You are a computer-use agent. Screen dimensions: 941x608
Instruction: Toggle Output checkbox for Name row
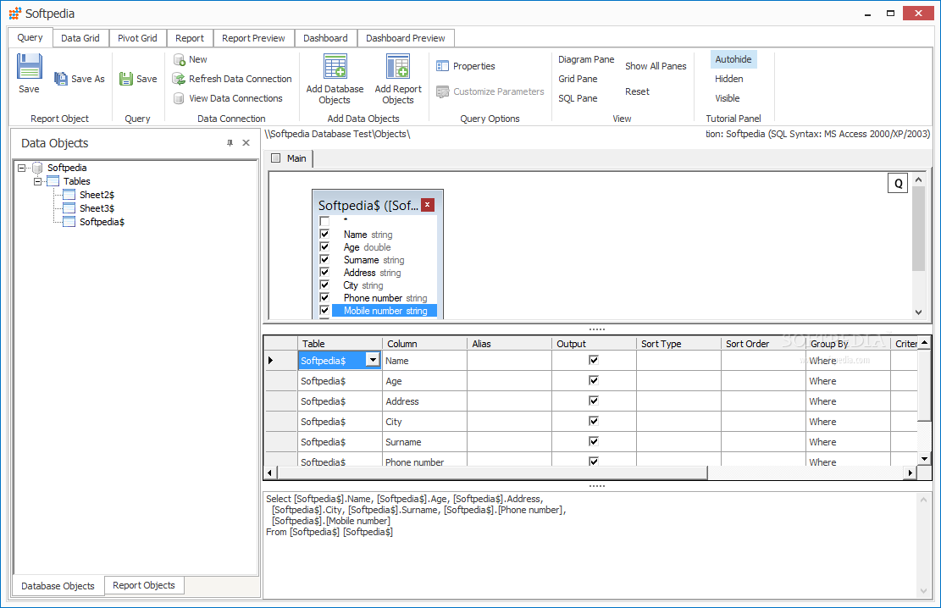tap(594, 360)
